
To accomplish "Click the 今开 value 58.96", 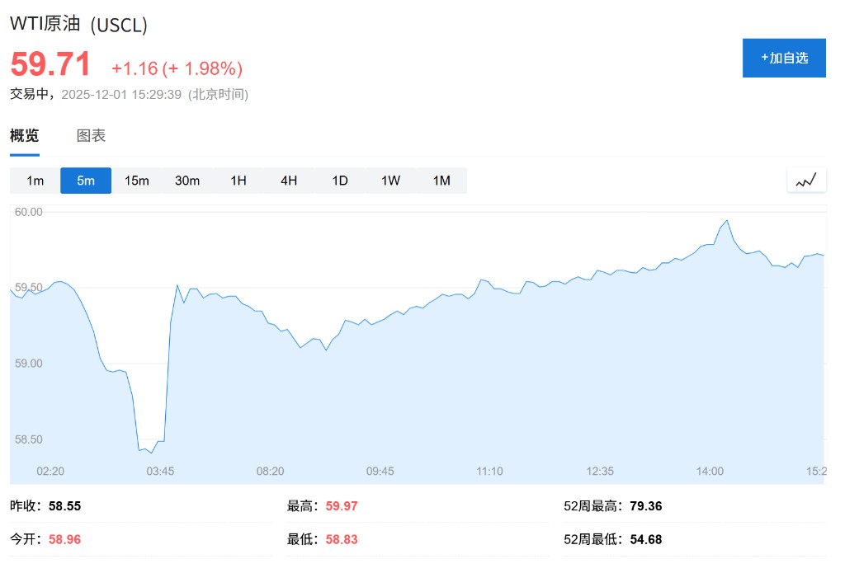I will point(64,539).
